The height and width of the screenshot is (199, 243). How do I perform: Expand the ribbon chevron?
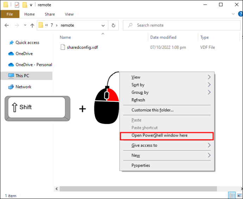233,14
